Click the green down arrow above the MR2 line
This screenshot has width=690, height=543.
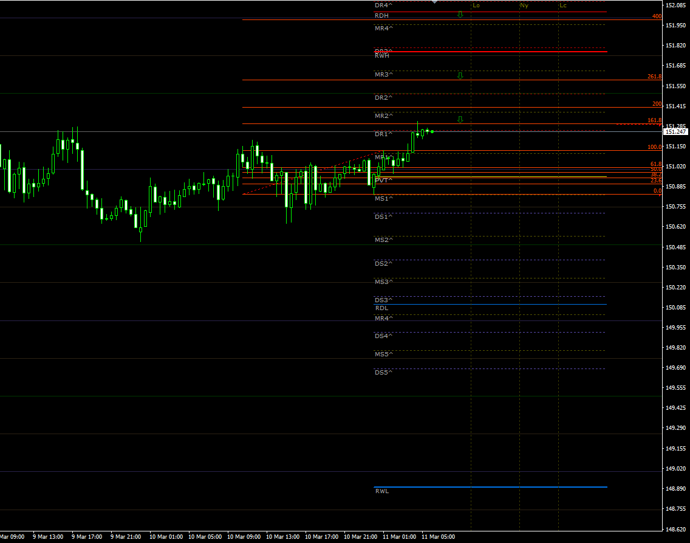[460, 119]
